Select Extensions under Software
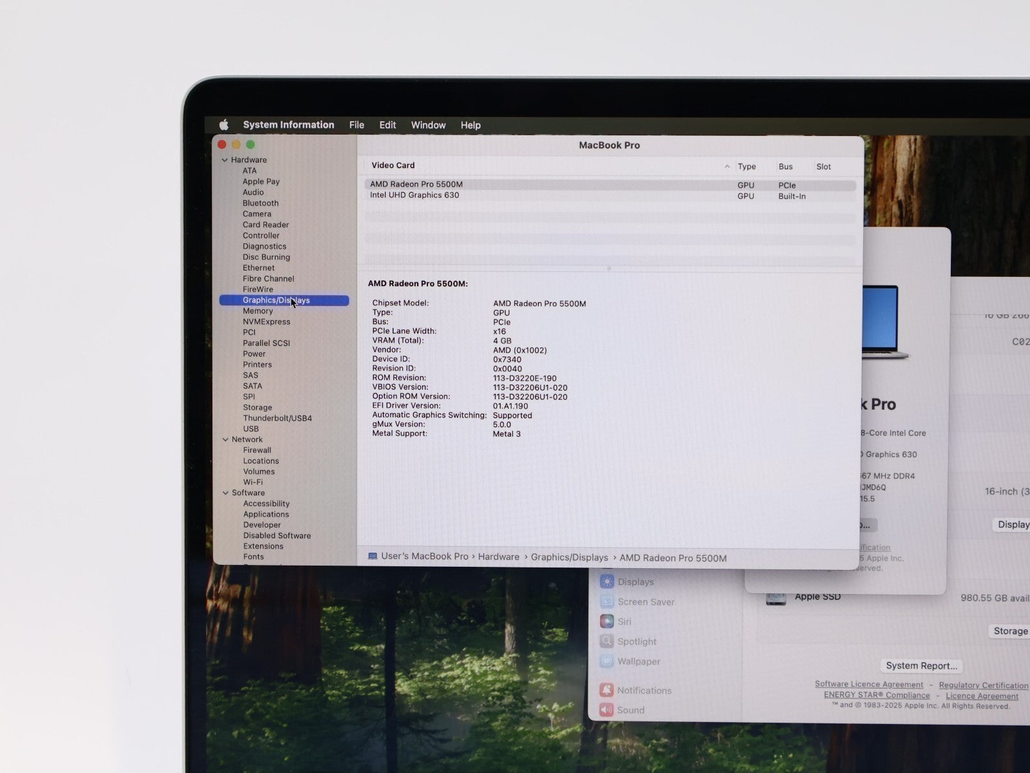 pos(263,546)
